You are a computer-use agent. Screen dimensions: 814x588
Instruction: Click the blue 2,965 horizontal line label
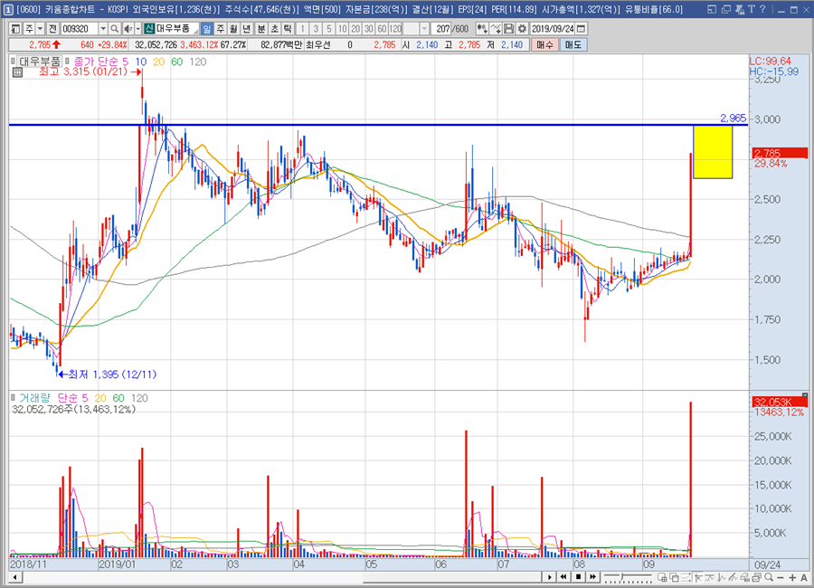click(x=733, y=118)
